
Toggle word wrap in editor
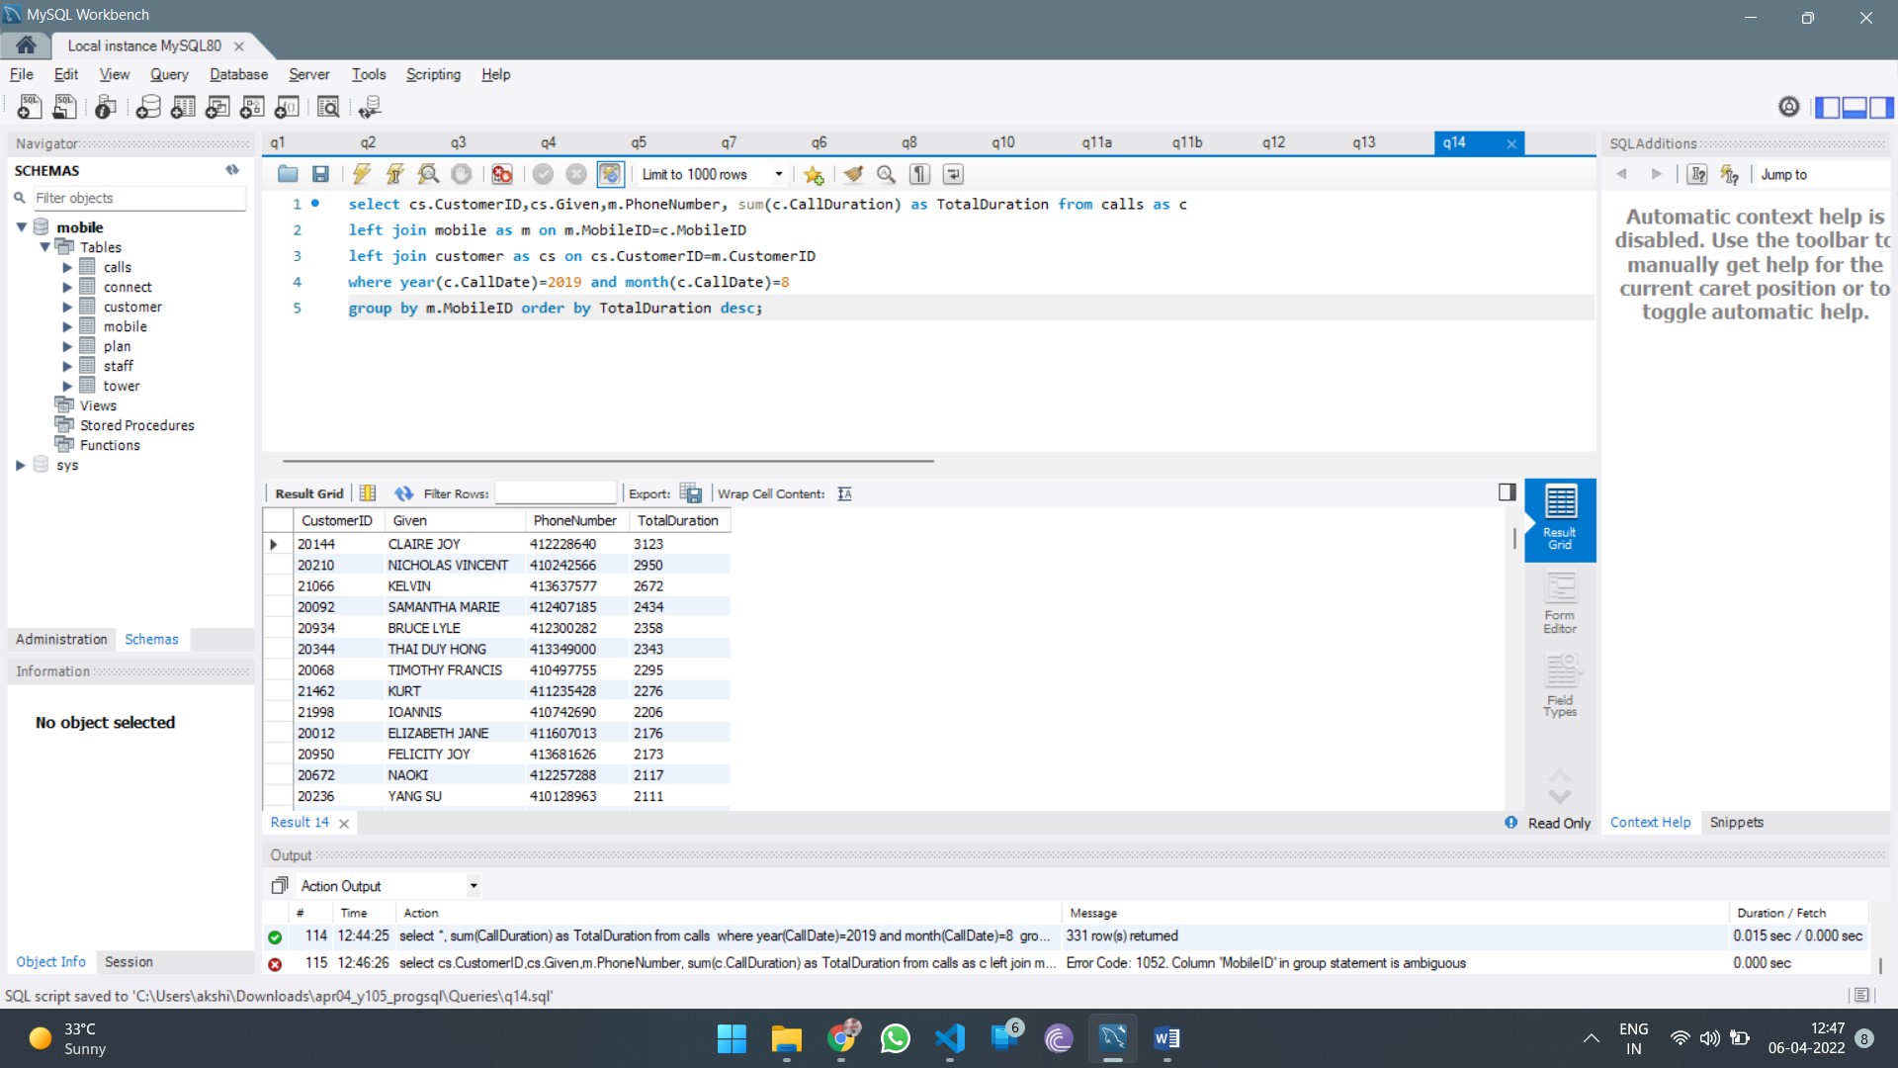click(x=953, y=174)
